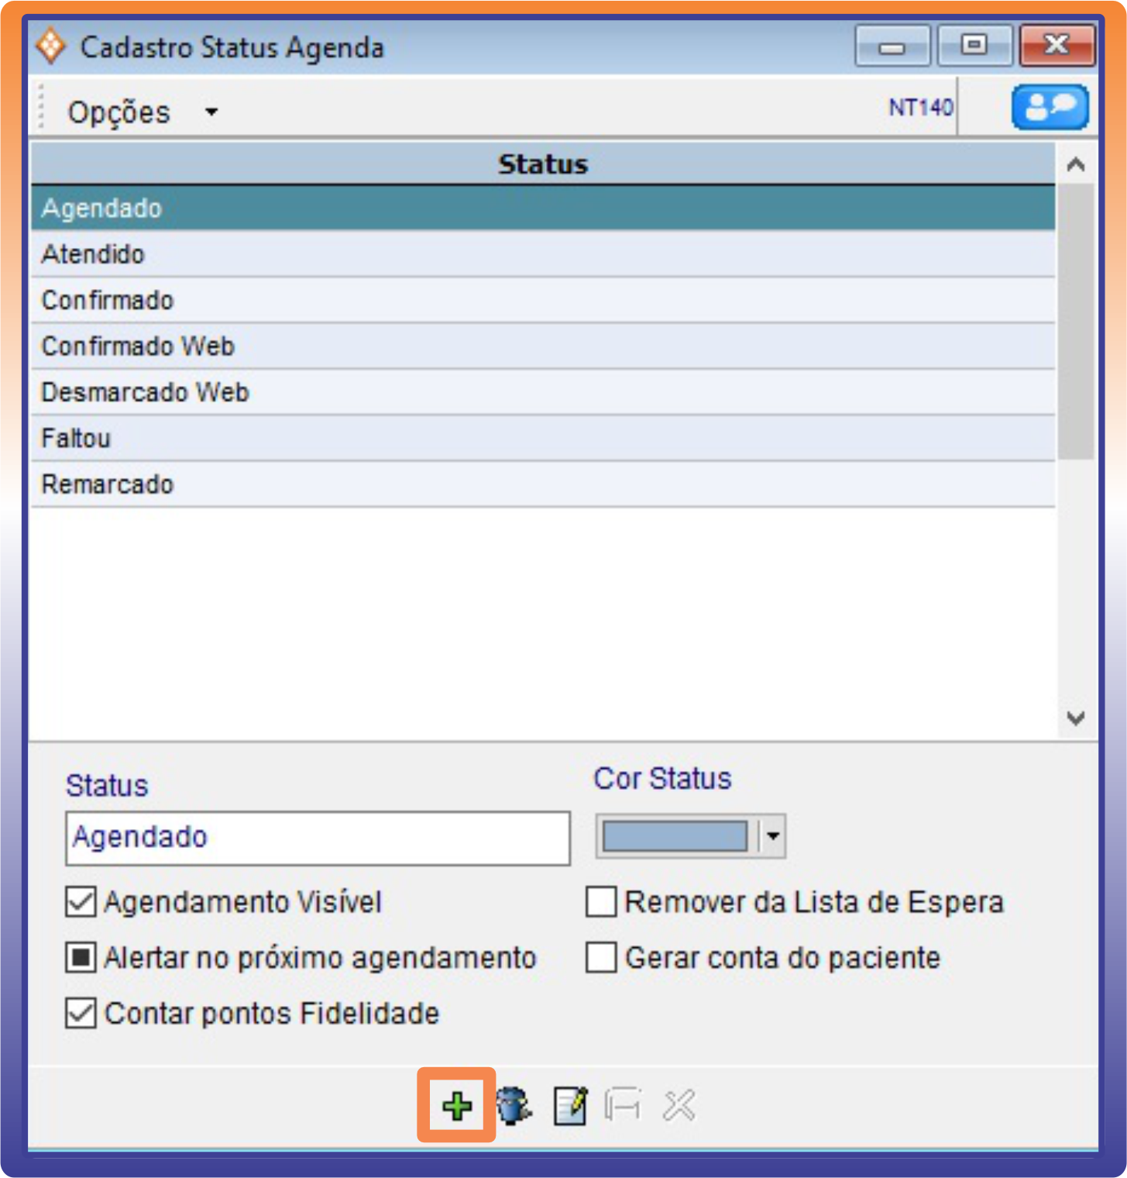Click the NT140 label in toolbar
The width and height of the screenshot is (1127, 1178).
920,107
